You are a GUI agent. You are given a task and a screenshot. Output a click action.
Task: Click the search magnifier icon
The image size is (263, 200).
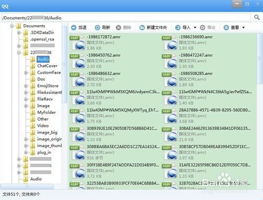pos(257,17)
